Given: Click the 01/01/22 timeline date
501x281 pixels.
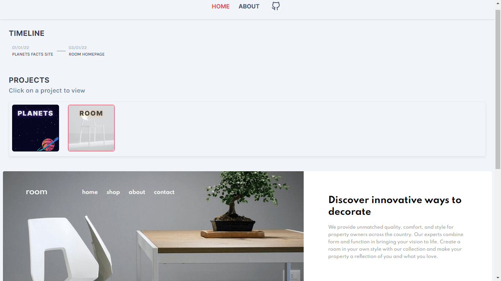Looking at the screenshot, I should click(x=21, y=48).
